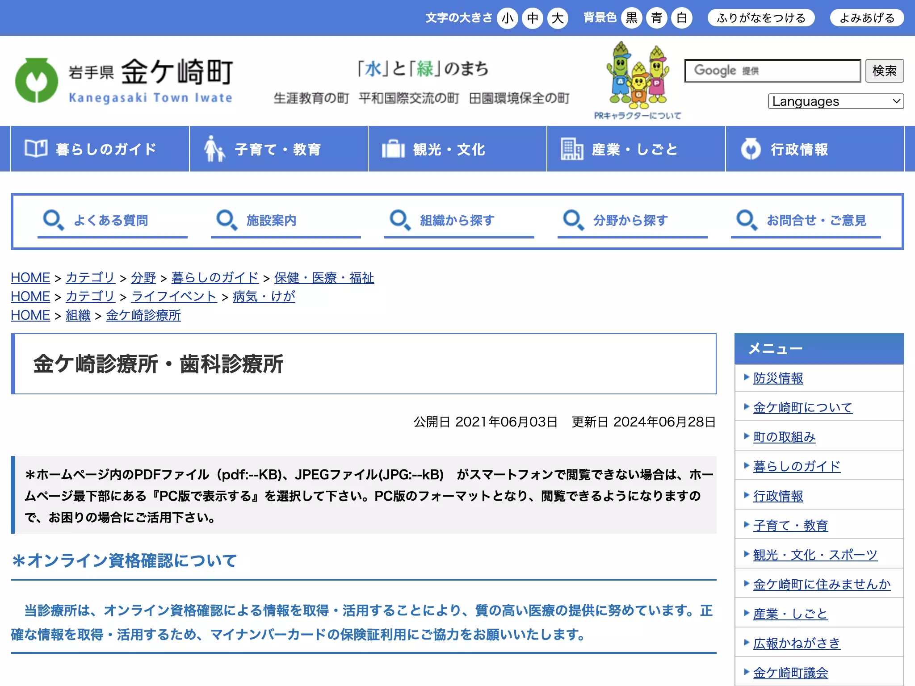This screenshot has width=915, height=686.
Task: Go to 病気・けが breadcrumb link
Action: point(264,297)
